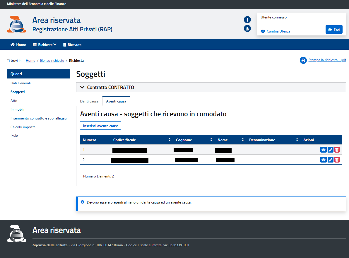This screenshot has width=349, height=258.
Task: Click the blue info icon in alert message
Action: [x=82, y=202]
